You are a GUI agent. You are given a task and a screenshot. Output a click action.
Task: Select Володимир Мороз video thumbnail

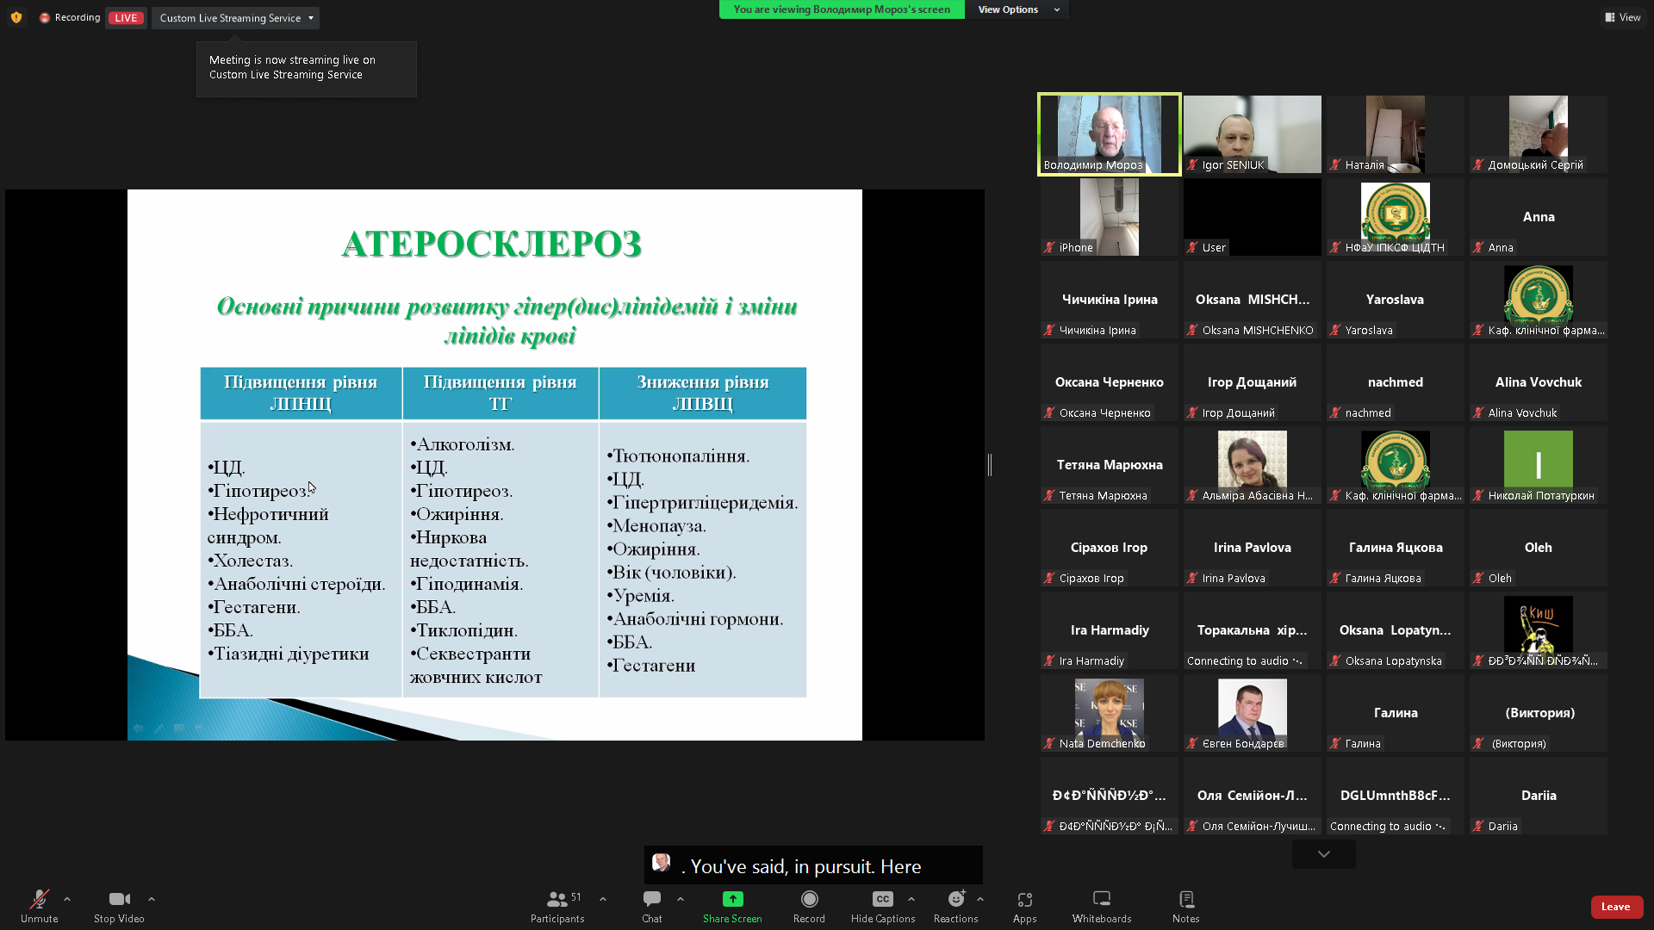(x=1110, y=134)
